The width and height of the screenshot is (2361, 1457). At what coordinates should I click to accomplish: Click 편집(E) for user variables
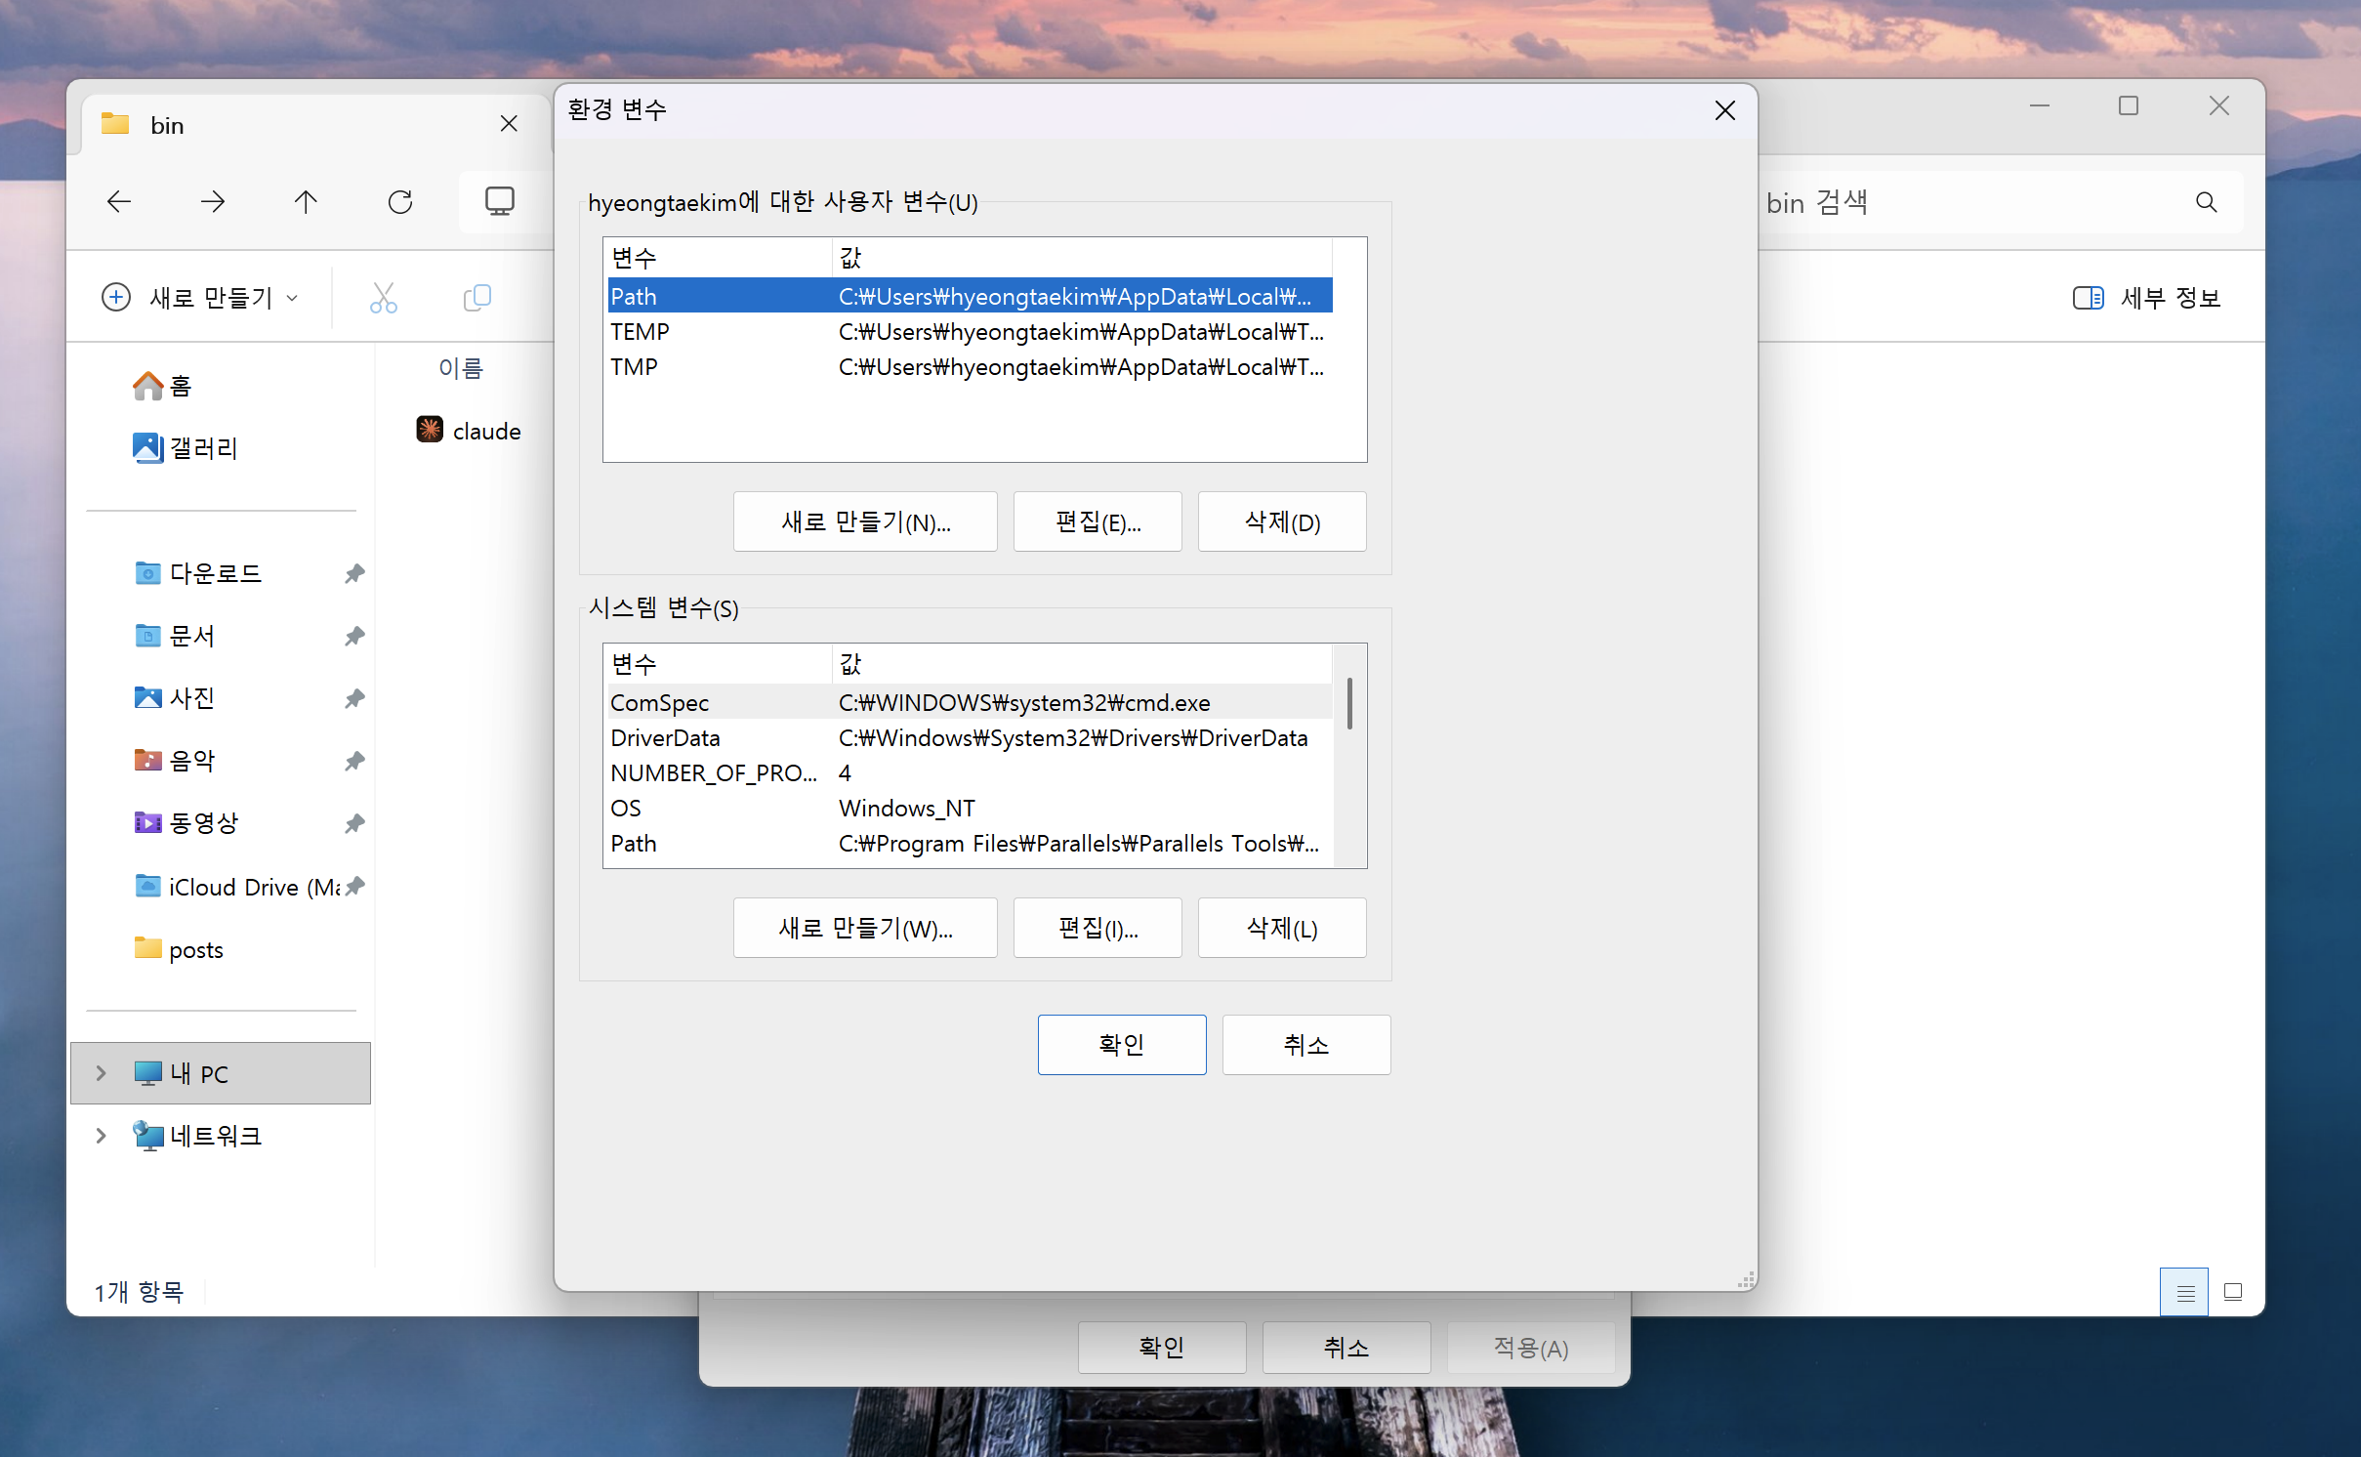pyautogui.click(x=1098, y=521)
